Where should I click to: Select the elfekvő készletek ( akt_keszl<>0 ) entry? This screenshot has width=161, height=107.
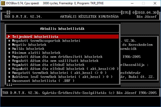(65, 69)
